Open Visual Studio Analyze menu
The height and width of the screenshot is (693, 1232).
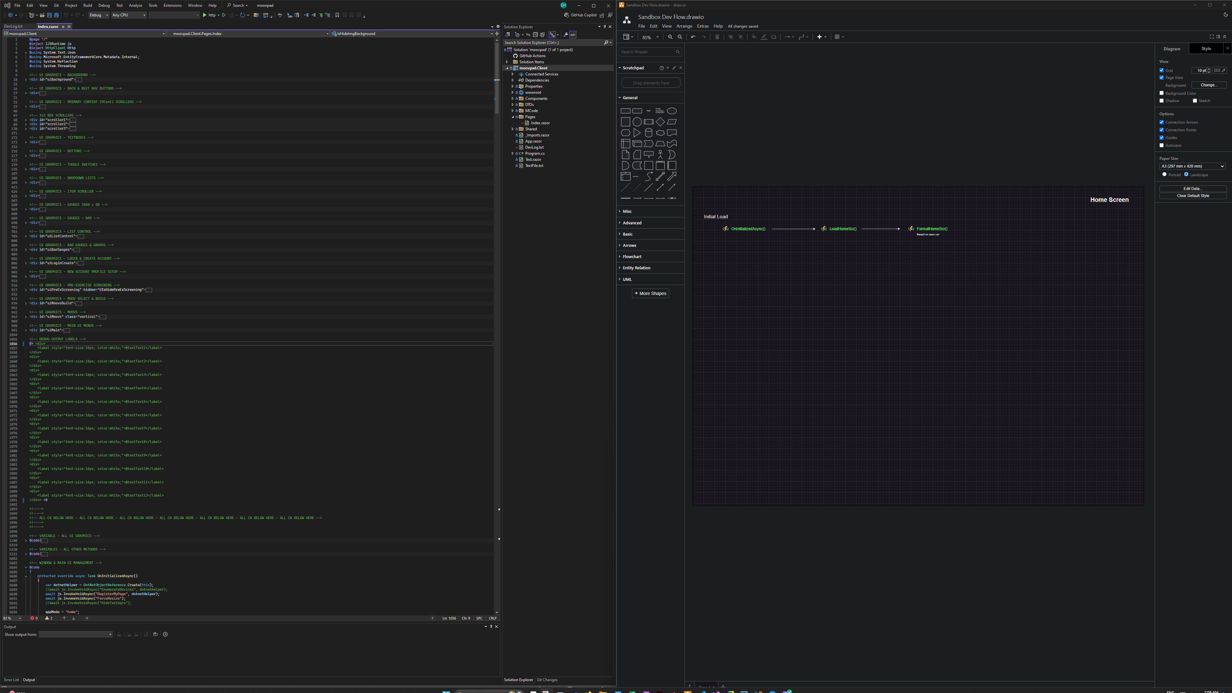pyautogui.click(x=135, y=5)
